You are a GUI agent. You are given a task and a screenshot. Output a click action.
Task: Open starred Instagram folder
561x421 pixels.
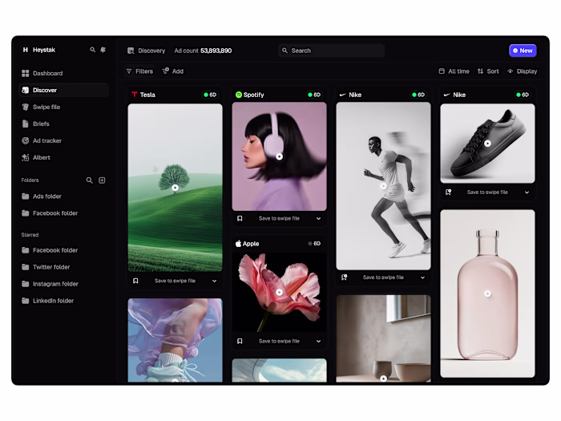click(x=63, y=284)
